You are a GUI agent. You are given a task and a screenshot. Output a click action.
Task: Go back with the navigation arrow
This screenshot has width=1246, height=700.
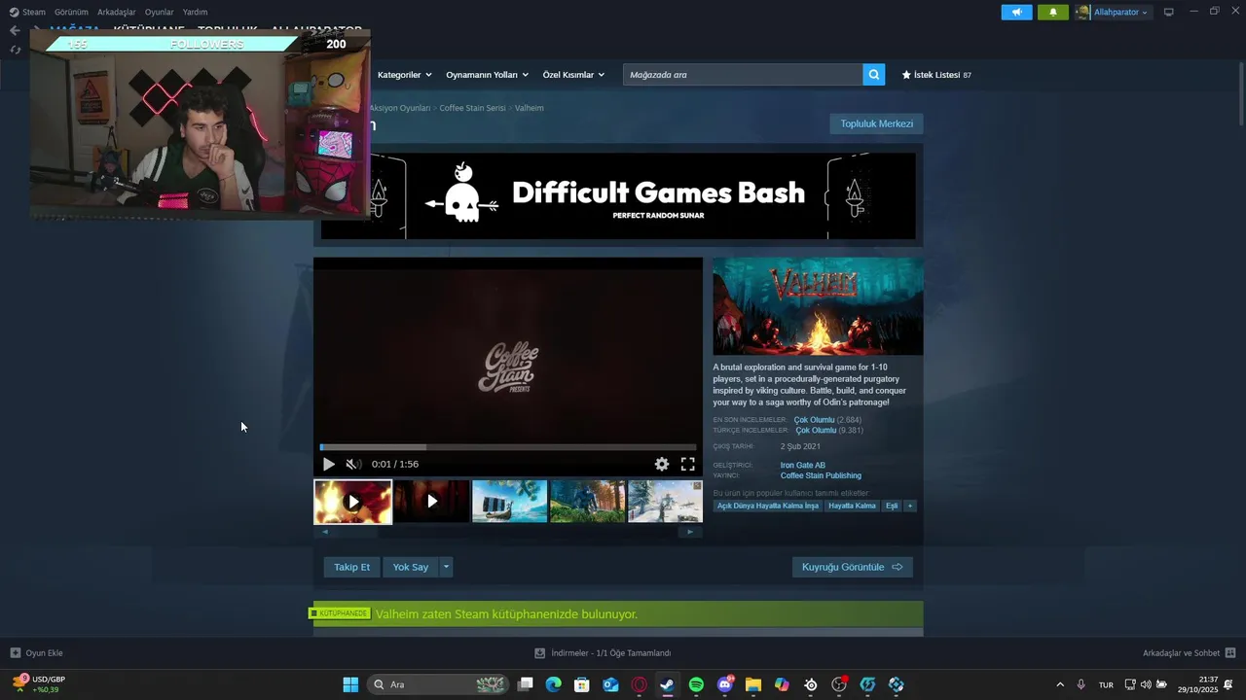(x=15, y=30)
